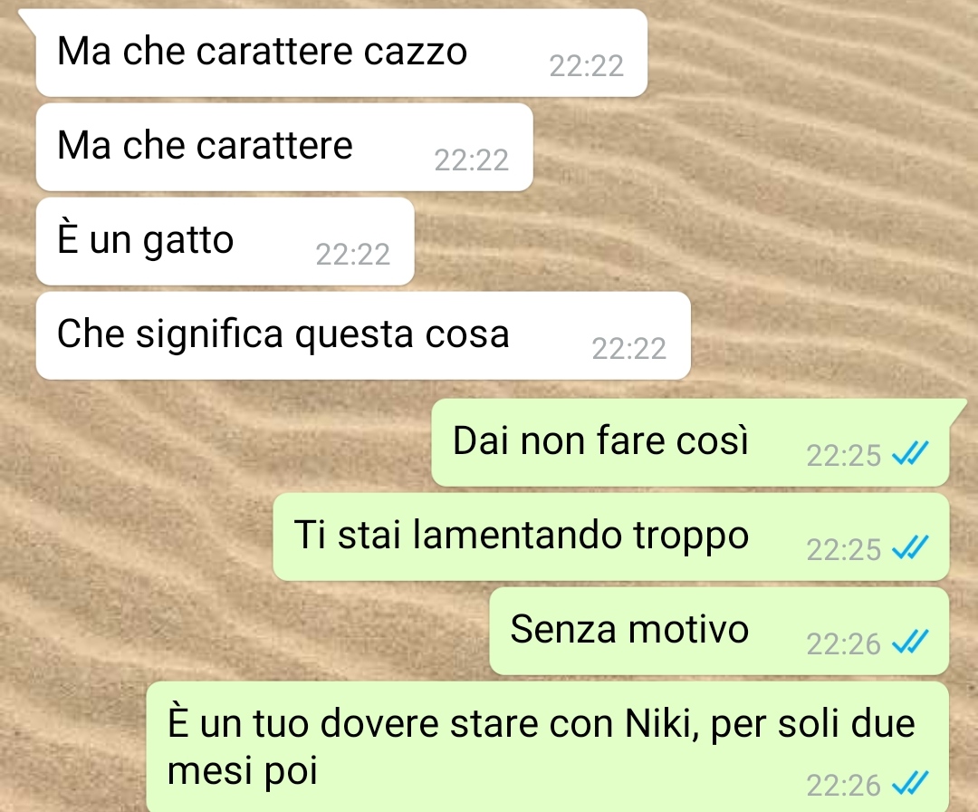Image resolution: width=978 pixels, height=812 pixels.
Task: Select the 'È un tuo dovere stare con Niki' message
Action: [548, 747]
